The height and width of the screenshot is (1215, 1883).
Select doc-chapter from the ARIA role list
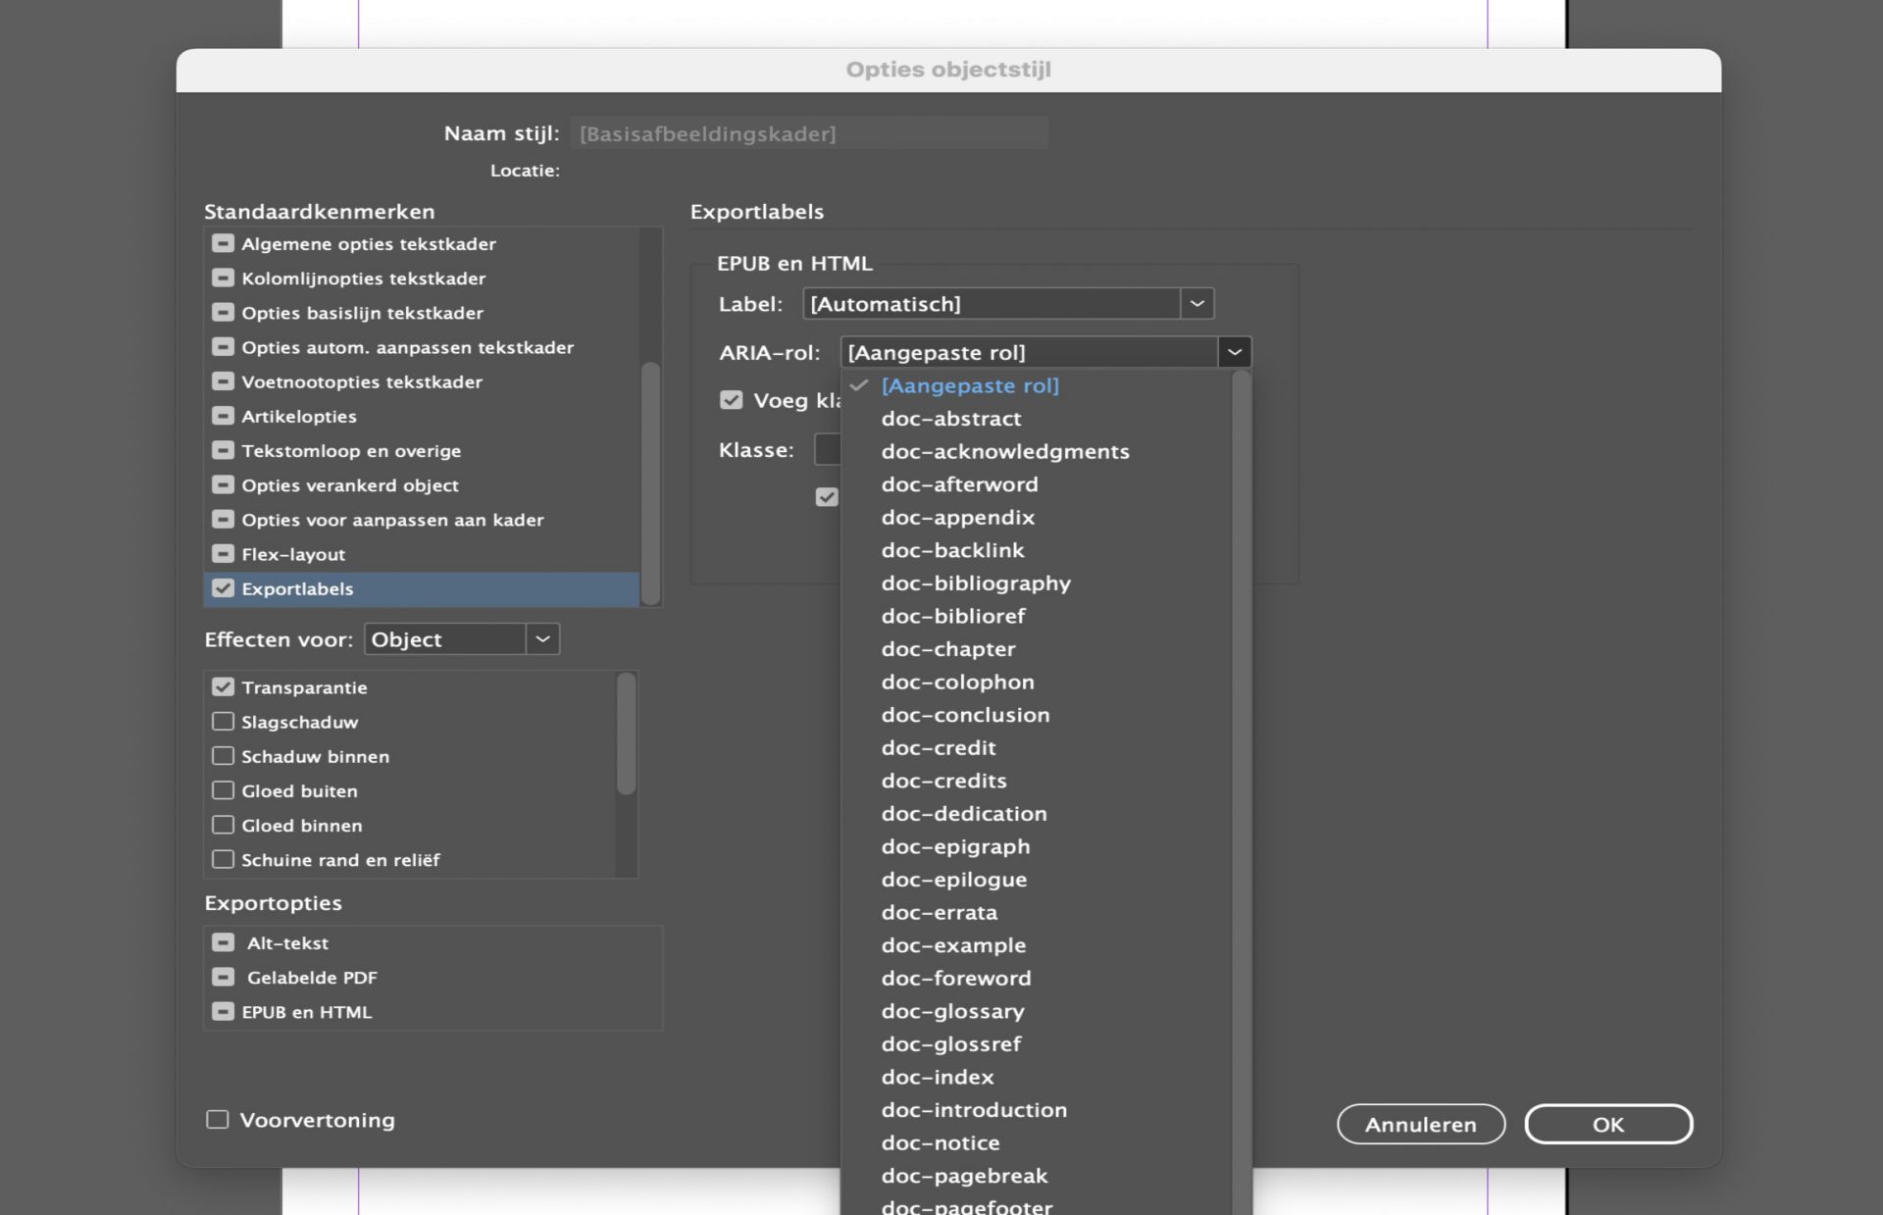click(947, 649)
